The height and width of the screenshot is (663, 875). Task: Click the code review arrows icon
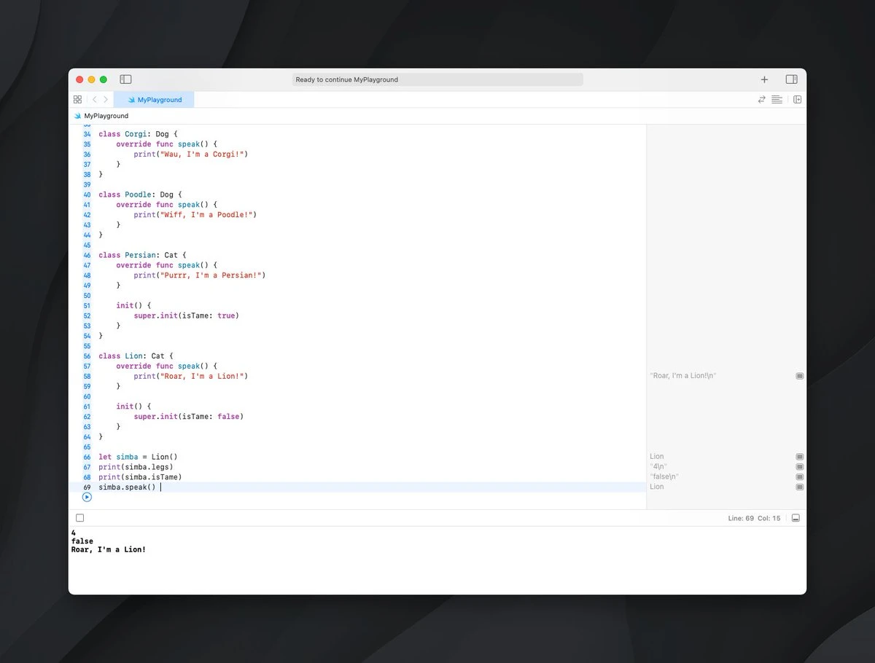click(x=761, y=100)
